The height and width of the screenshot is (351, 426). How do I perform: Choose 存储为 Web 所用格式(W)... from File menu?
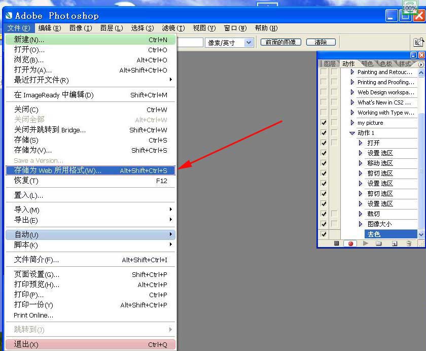click(x=90, y=170)
